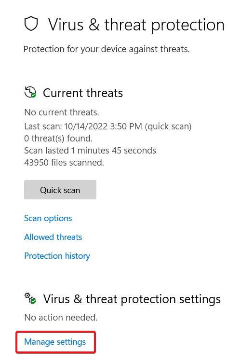Open Scan options
The height and width of the screenshot is (364, 241).
coord(48,218)
